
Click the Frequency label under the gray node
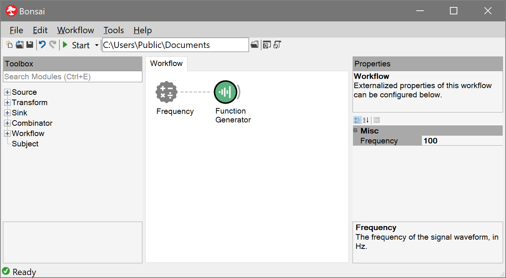click(x=175, y=111)
